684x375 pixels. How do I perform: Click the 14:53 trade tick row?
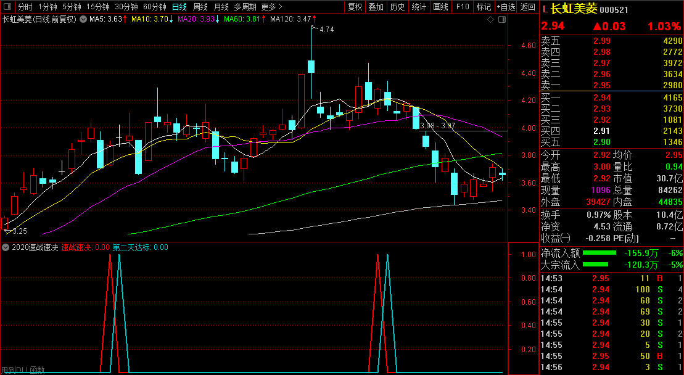[612, 278]
